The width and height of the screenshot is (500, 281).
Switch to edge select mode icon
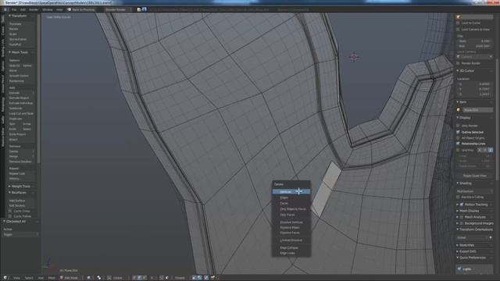139,278
